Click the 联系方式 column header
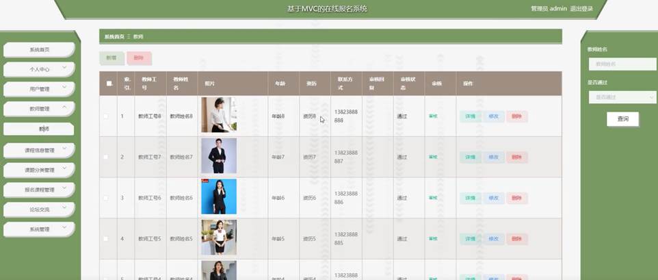This screenshot has width=658, height=280. 346,84
